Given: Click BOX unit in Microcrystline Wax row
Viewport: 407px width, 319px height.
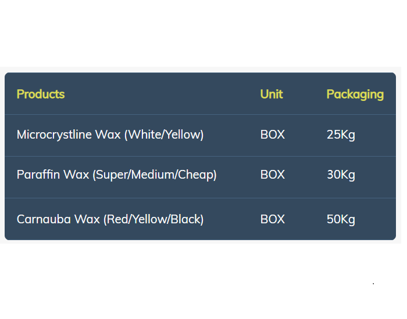Looking at the screenshot, I should click(x=273, y=135).
